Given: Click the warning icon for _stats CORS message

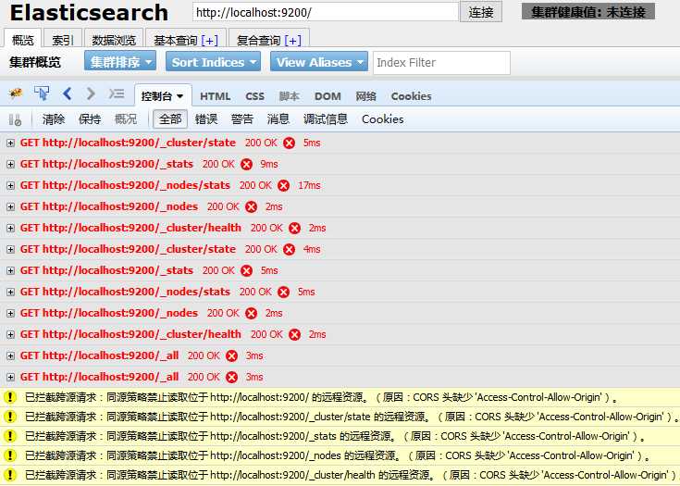Looking at the screenshot, I should click(10, 436).
